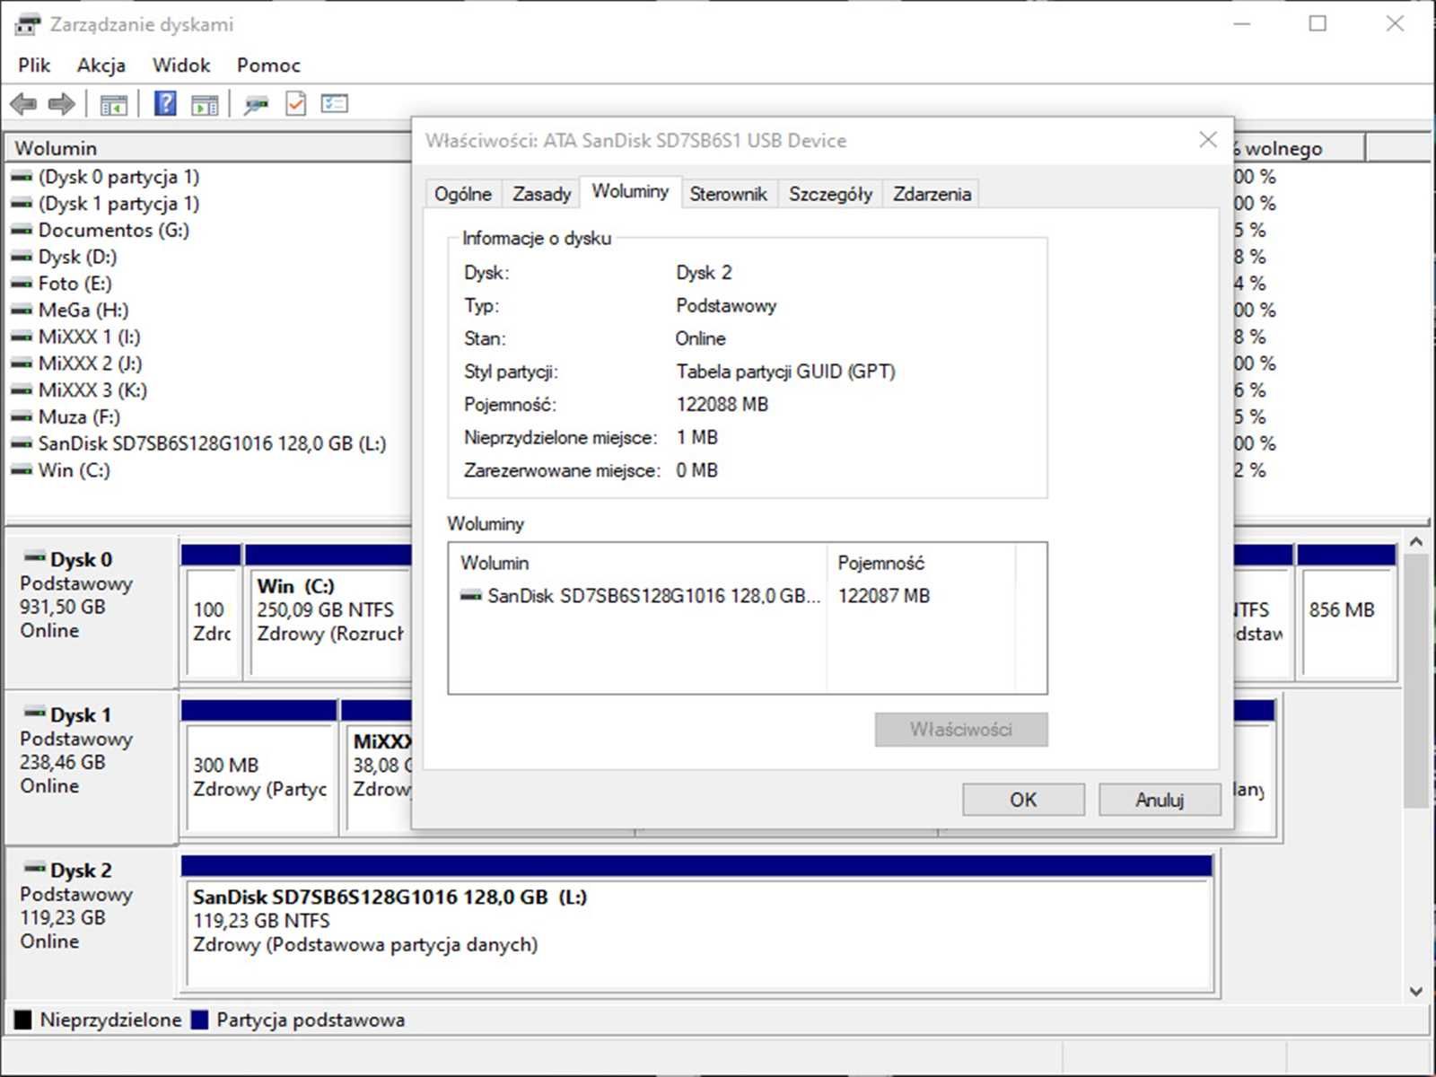The image size is (1436, 1077).
Task: Click the connect drive toolbar icon
Action: pos(256,105)
